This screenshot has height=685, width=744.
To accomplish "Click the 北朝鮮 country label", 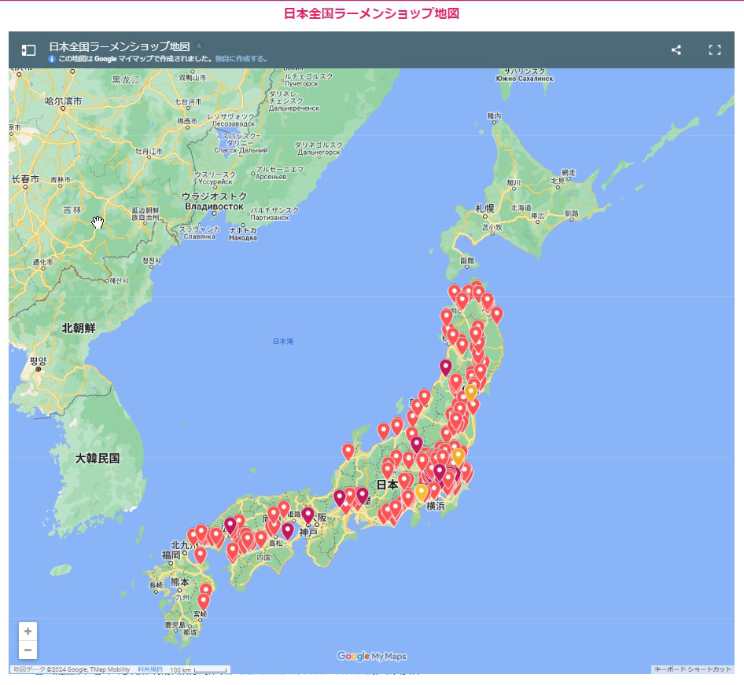I will coord(79,328).
